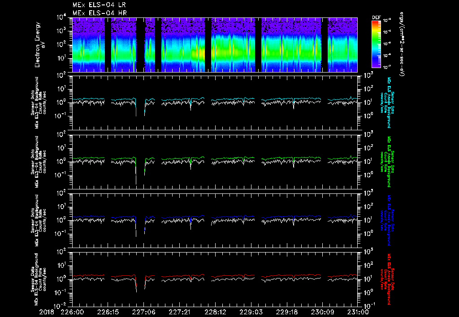Click the "MEx ELS-04 HR" title text

(x=100, y=13)
